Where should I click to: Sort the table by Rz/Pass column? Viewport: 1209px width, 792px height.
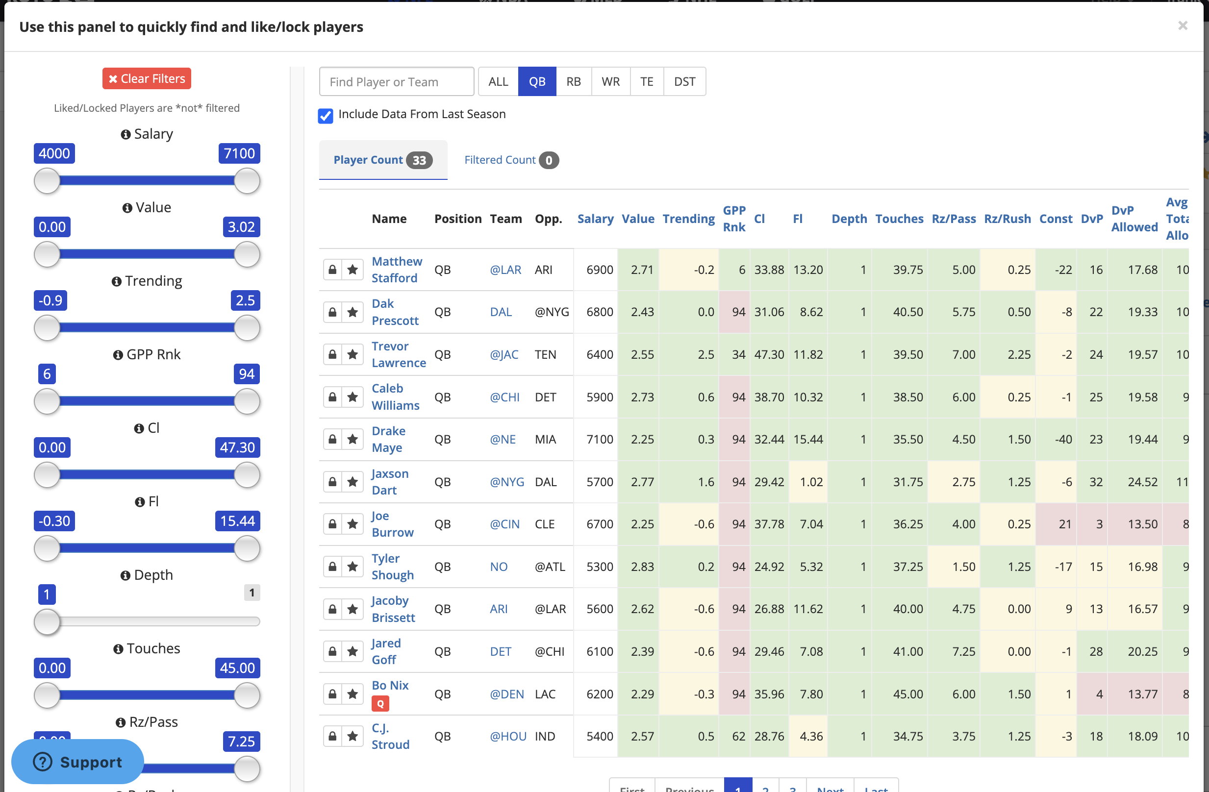954,219
